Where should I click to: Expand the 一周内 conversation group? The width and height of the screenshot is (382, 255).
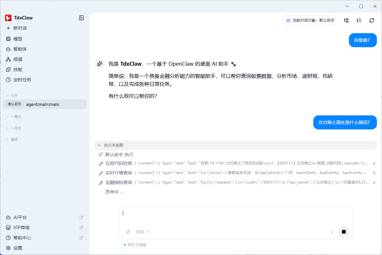pos(14,117)
